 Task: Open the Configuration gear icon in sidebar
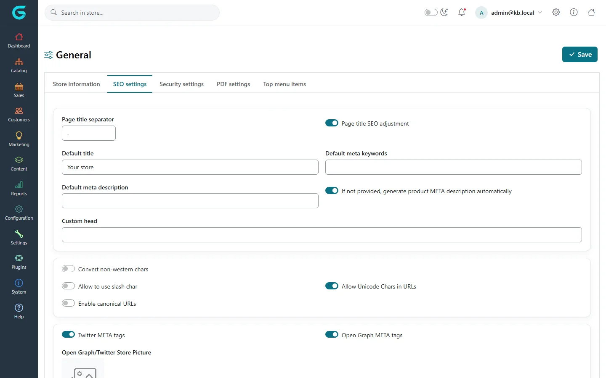[19, 209]
